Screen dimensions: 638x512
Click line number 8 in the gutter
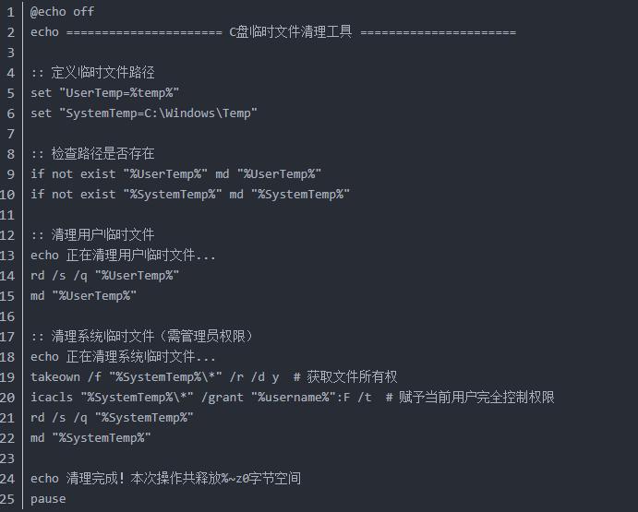(x=10, y=154)
